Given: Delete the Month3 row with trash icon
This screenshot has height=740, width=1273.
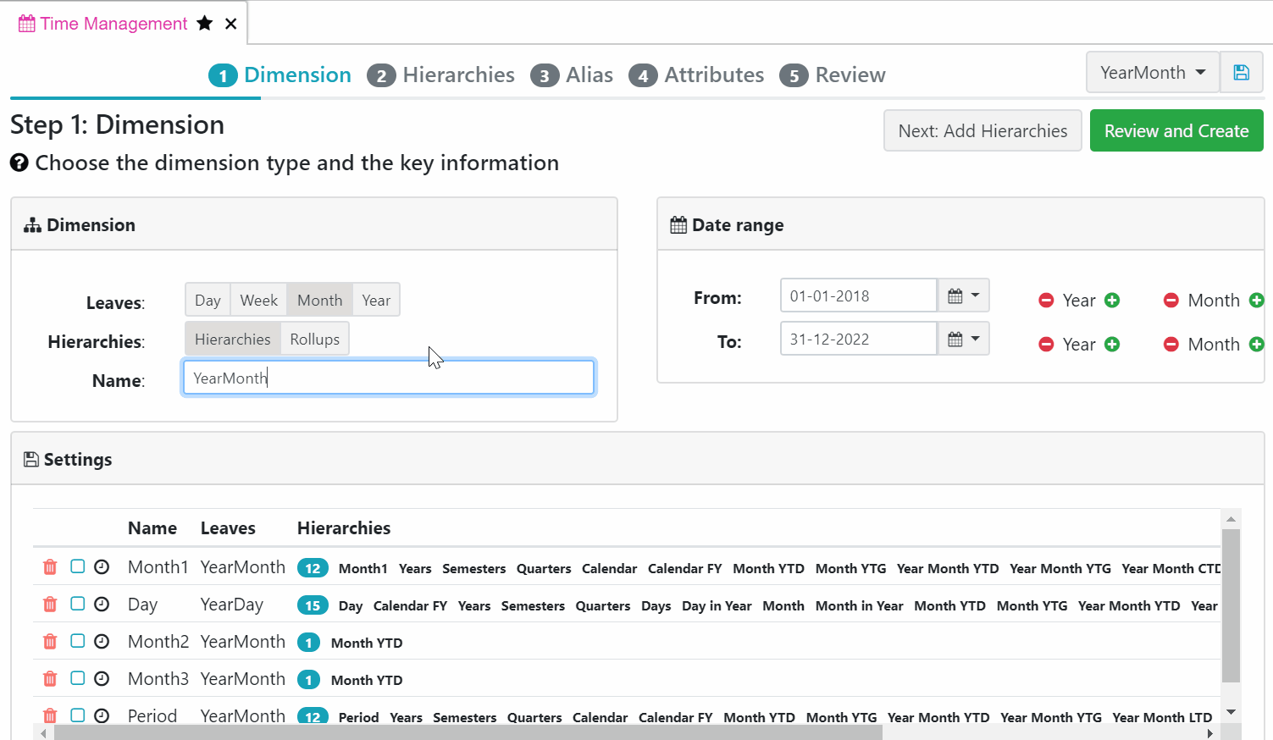Looking at the screenshot, I should point(50,679).
